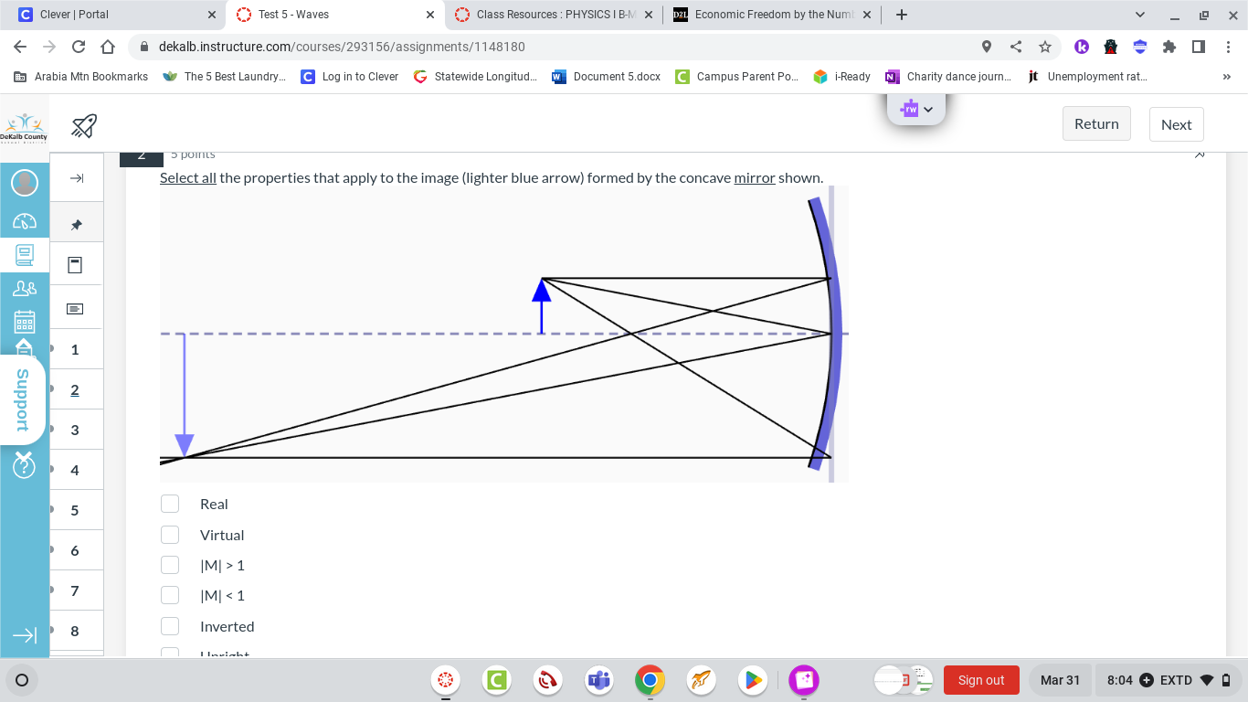Check the Virtual checkbox

click(x=170, y=534)
